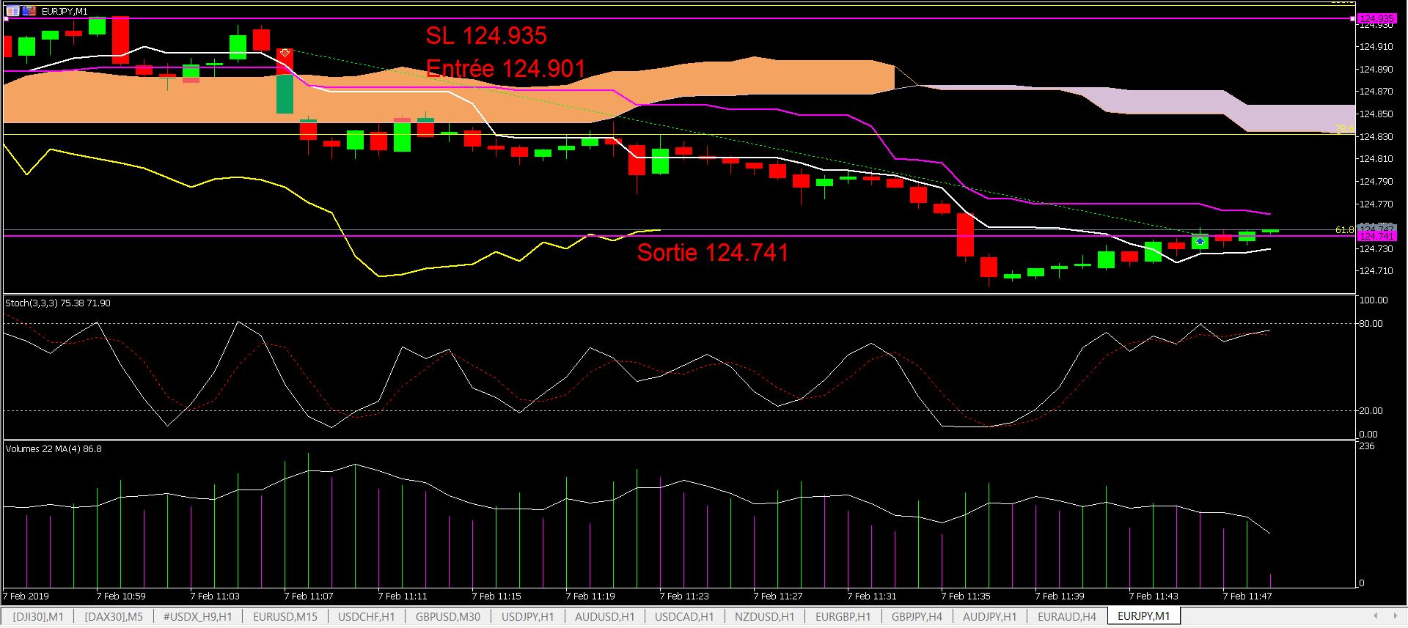
Task: Click the "SL 124.935" text annotation
Action: coord(486,35)
